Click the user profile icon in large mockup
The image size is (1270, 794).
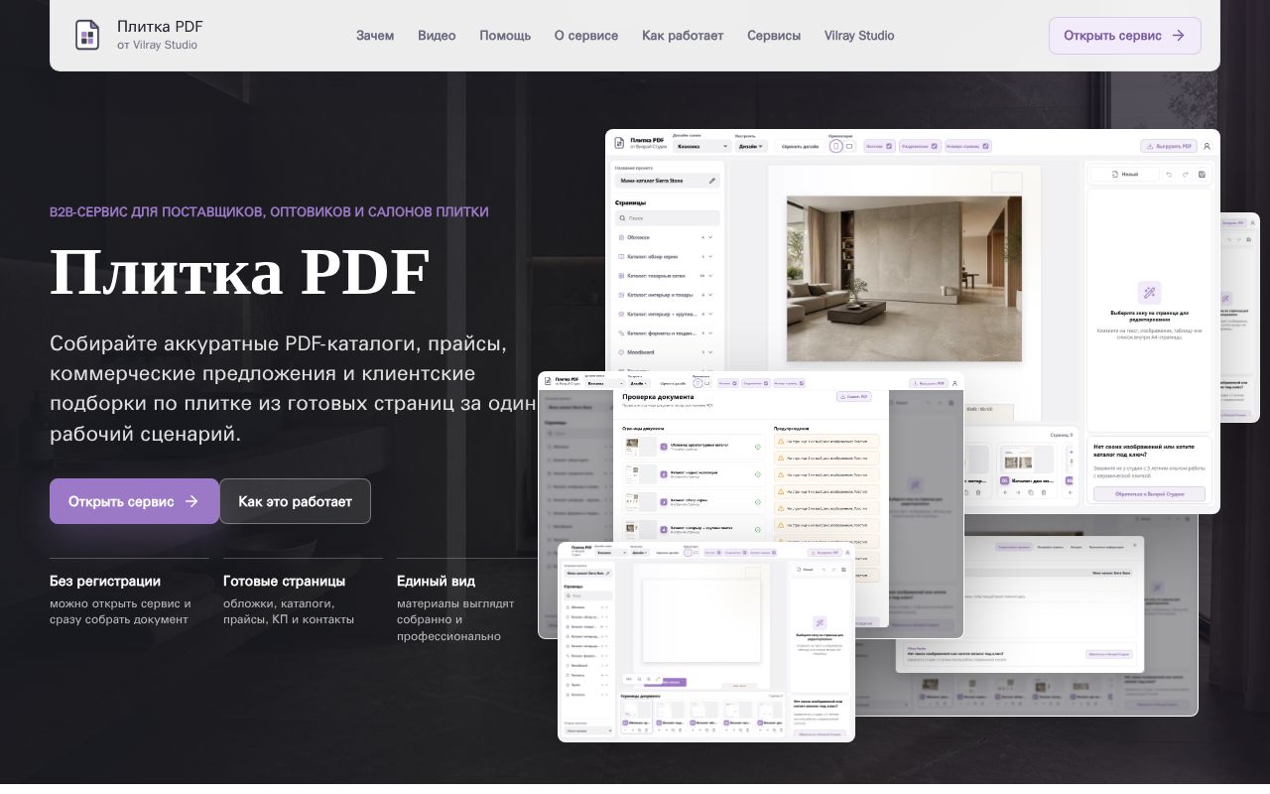pyautogui.click(x=1206, y=146)
